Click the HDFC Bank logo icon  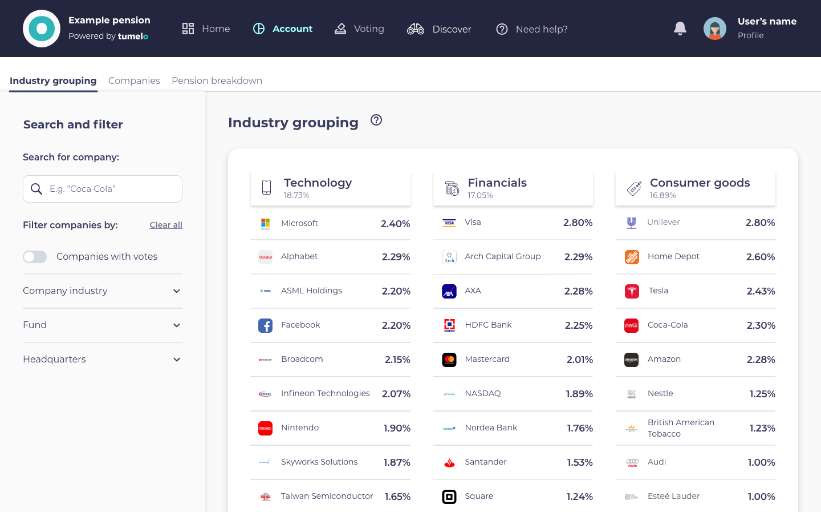point(449,325)
